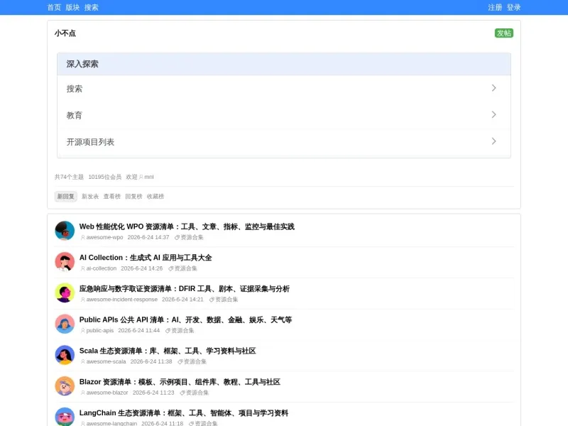Click timestamp 2026-6-24 14:37
The image size is (568, 426).
148,237
